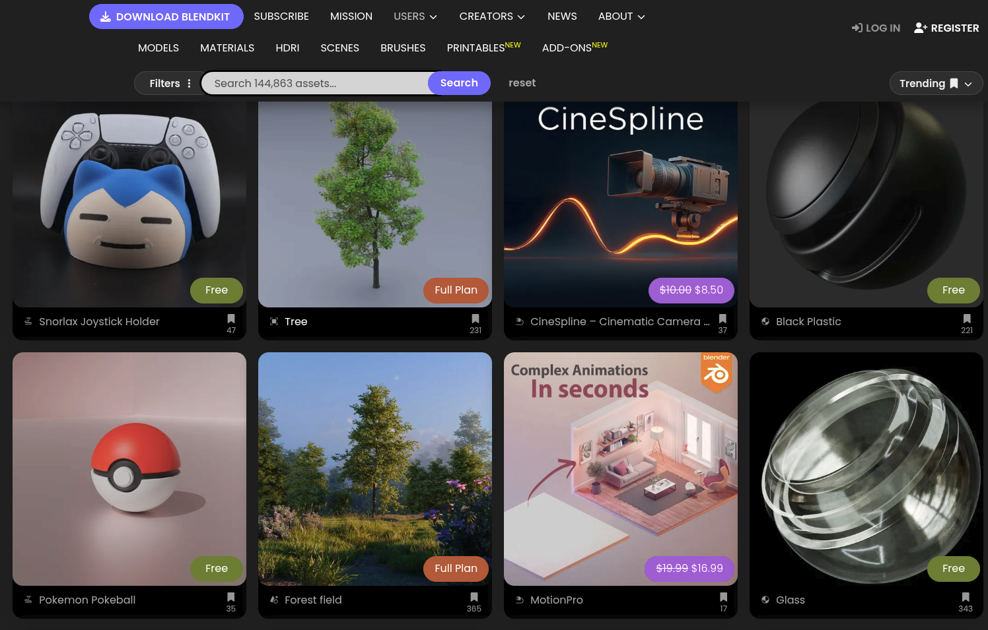The height and width of the screenshot is (630, 988).
Task: Bookmark the Black Plastic material
Action: point(967,319)
